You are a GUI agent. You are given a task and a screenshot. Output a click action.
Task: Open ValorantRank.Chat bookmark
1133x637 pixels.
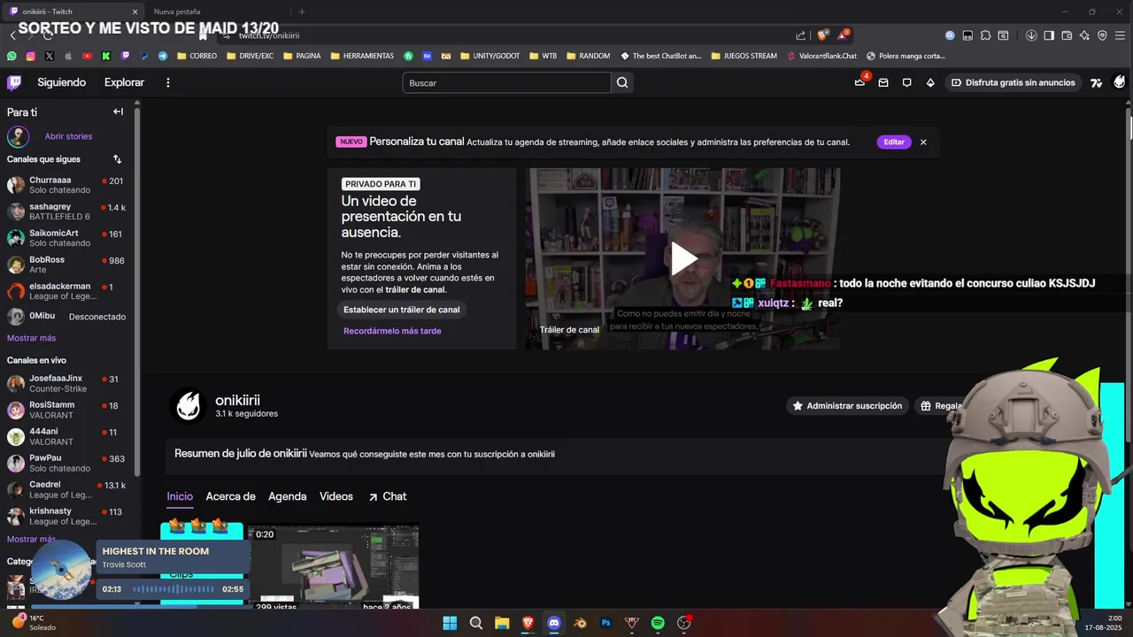point(822,56)
